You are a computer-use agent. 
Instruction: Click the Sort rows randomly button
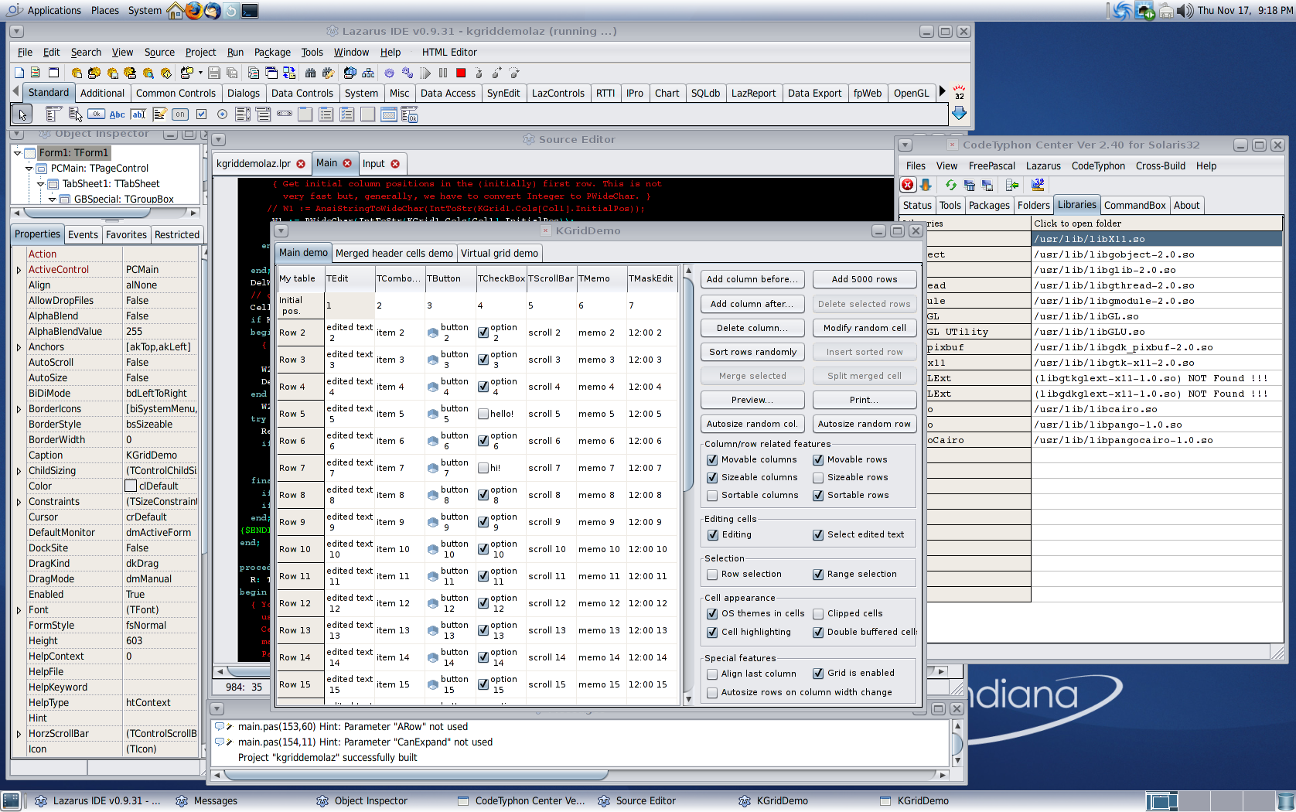click(x=752, y=352)
